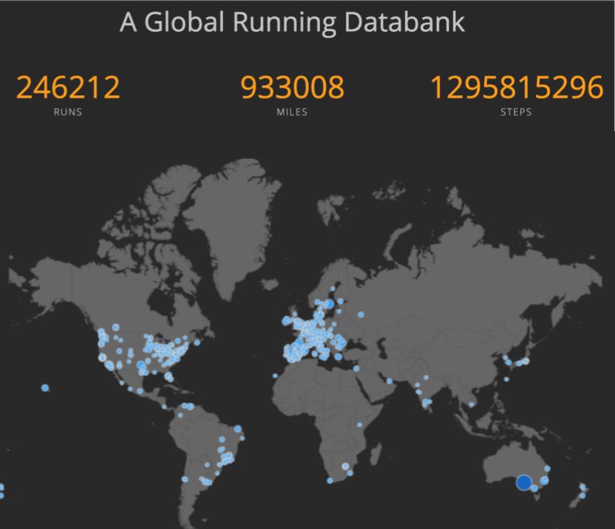
Task: Select the marker on Chile's Pacific coast
Action: coord(184,479)
